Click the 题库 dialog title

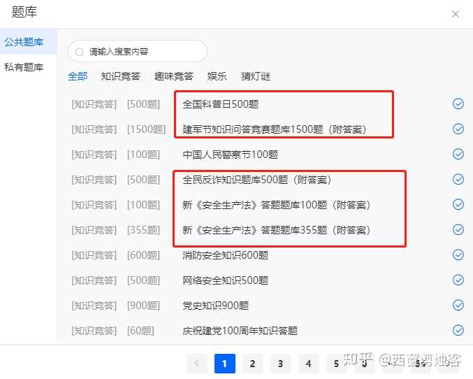[x=24, y=12]
